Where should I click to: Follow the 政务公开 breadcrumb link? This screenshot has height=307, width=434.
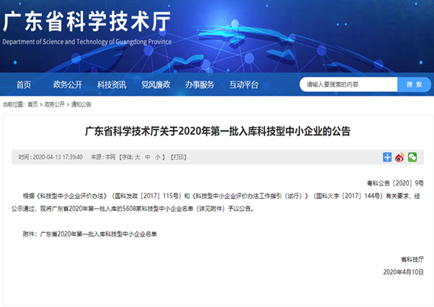[55, 104]
